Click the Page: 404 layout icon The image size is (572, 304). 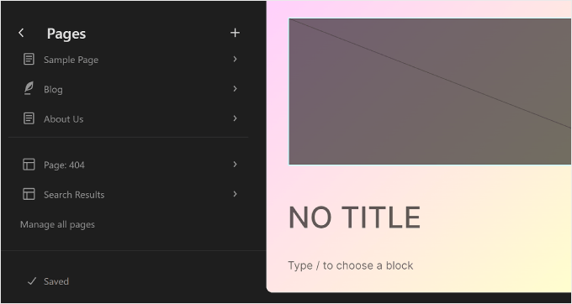(29, 165)
